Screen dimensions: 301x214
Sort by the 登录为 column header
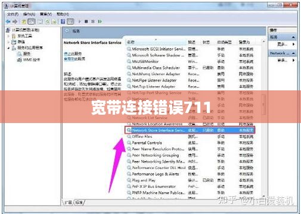244,42
